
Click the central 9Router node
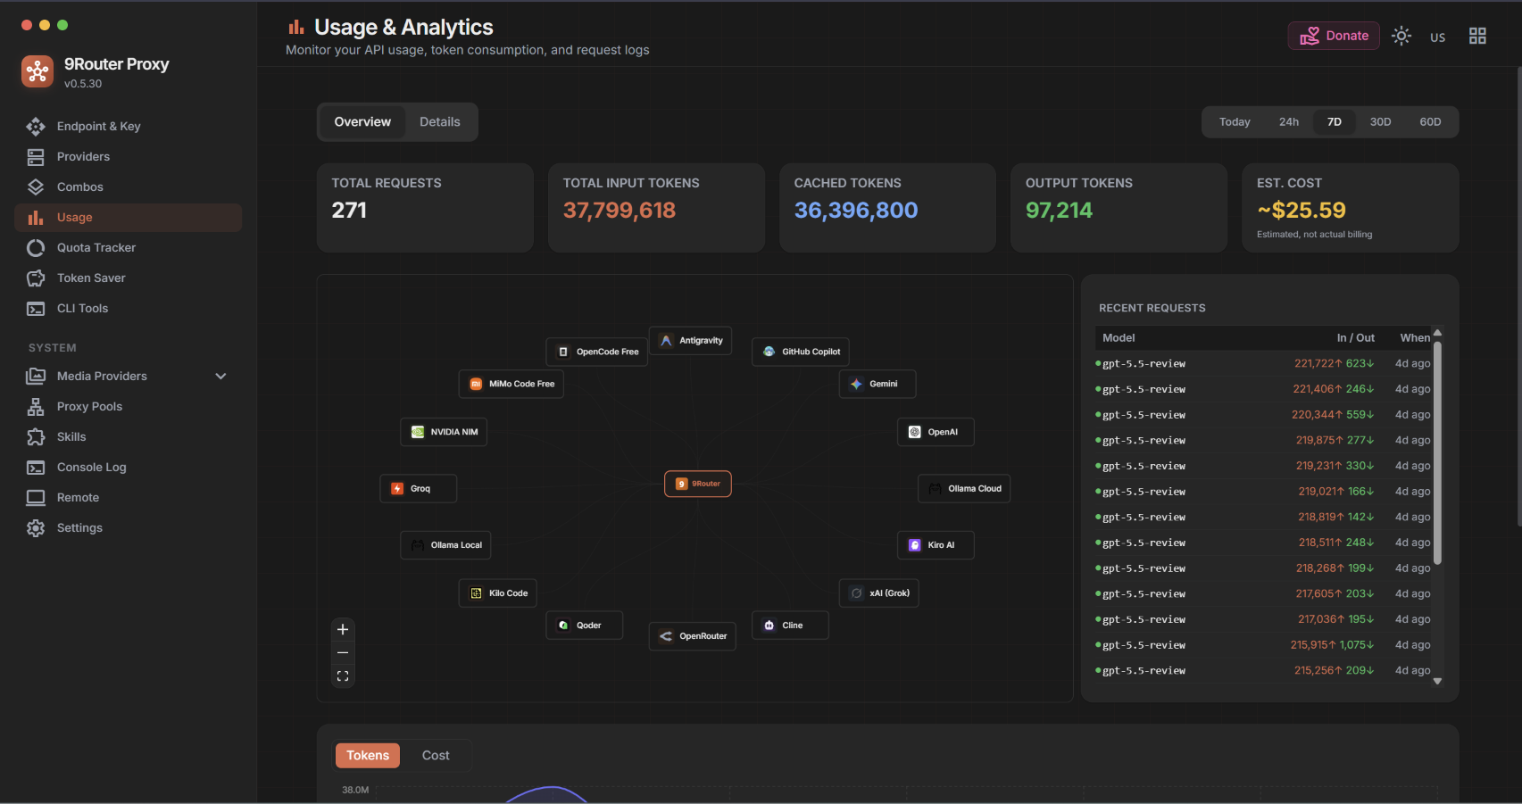click(698, 484)
